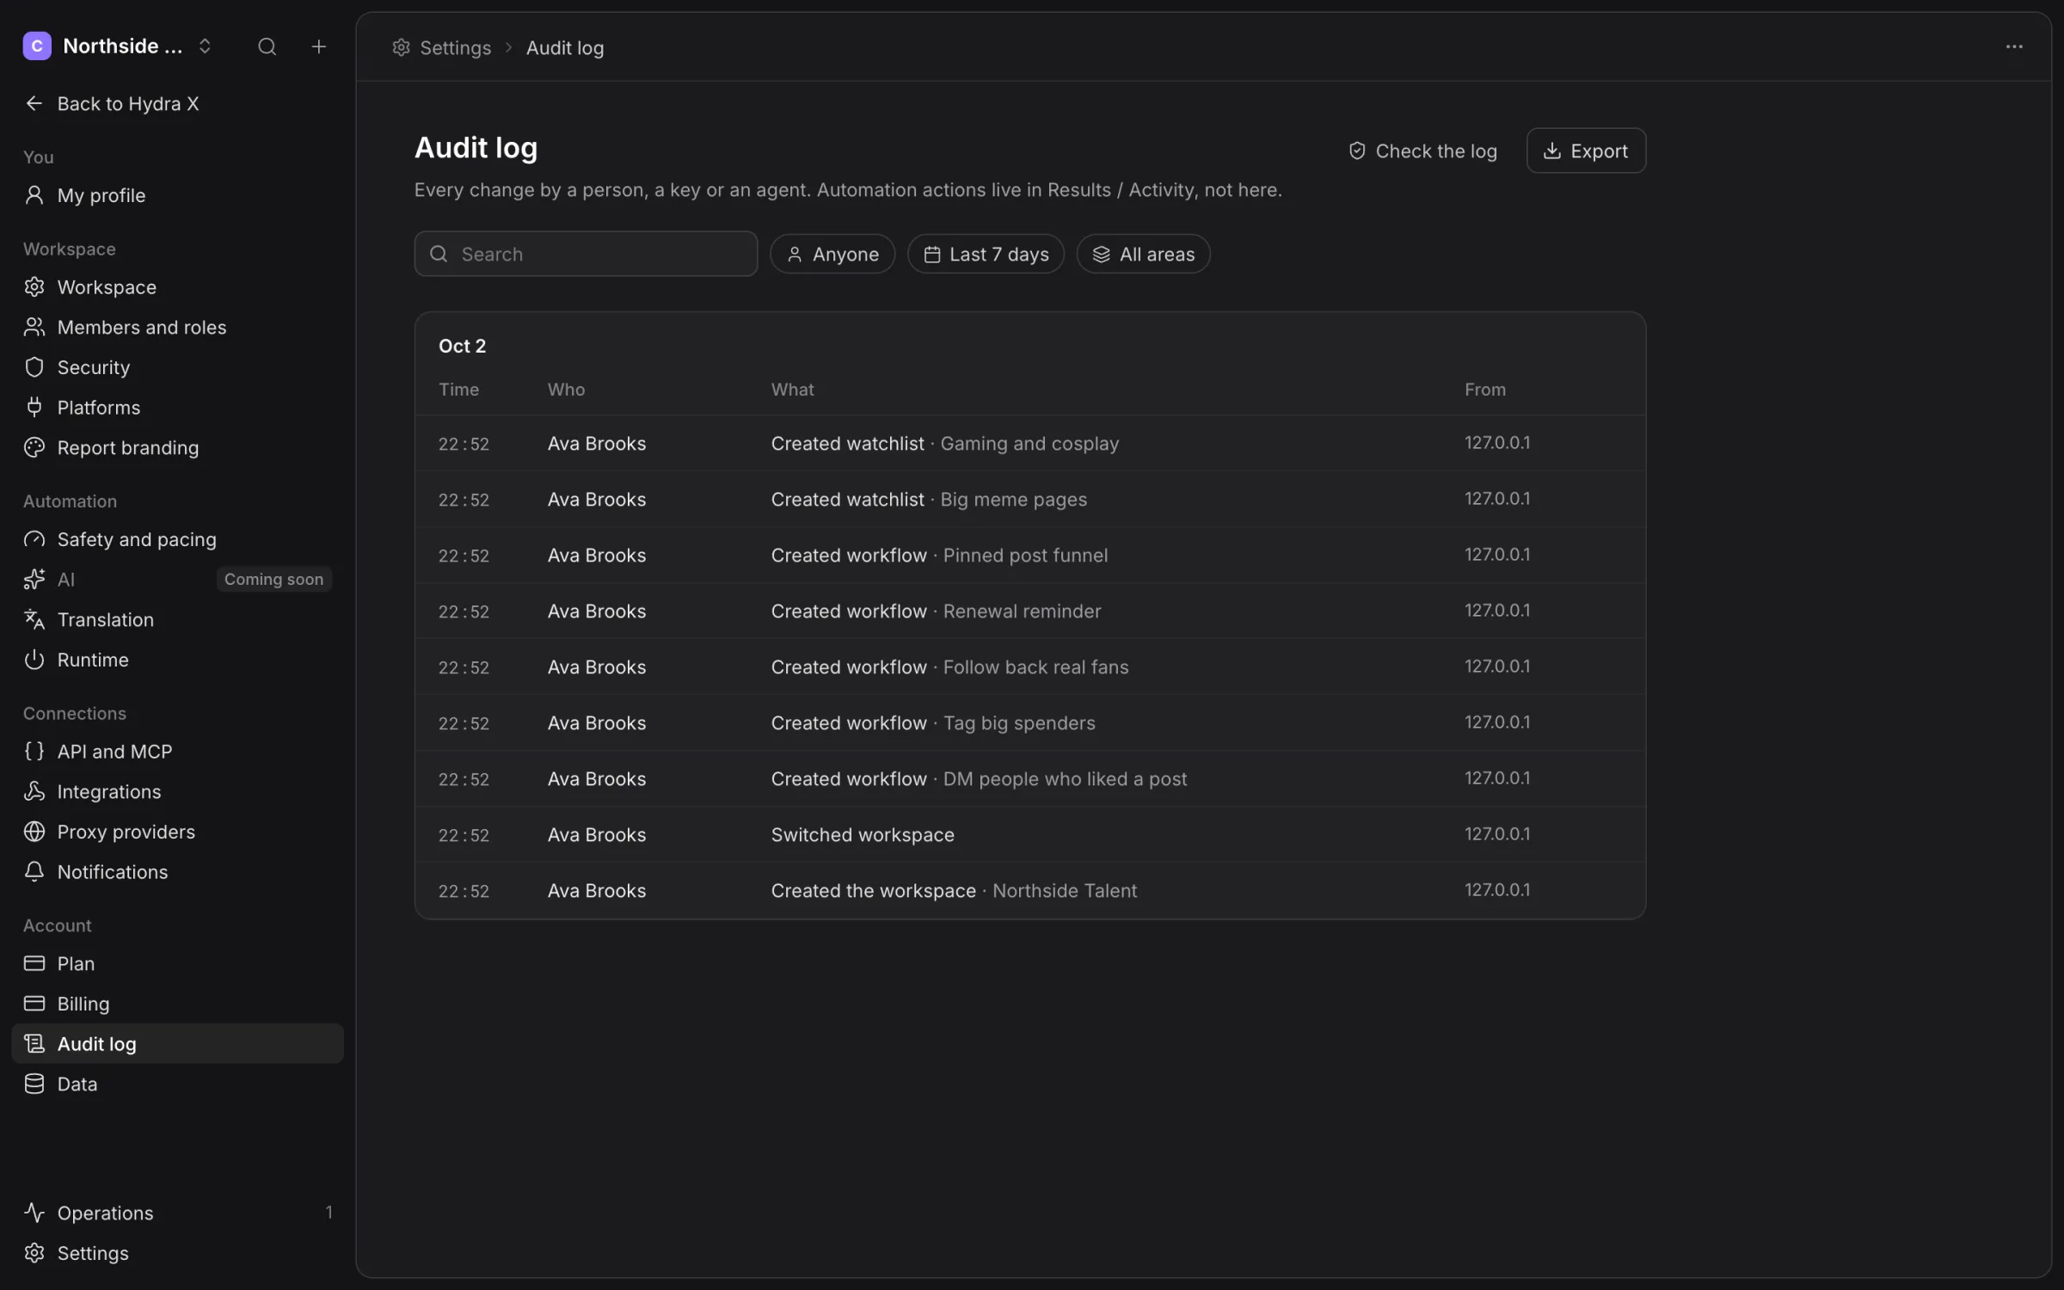
Task: Open the Plan section
Action: (177, 963)
